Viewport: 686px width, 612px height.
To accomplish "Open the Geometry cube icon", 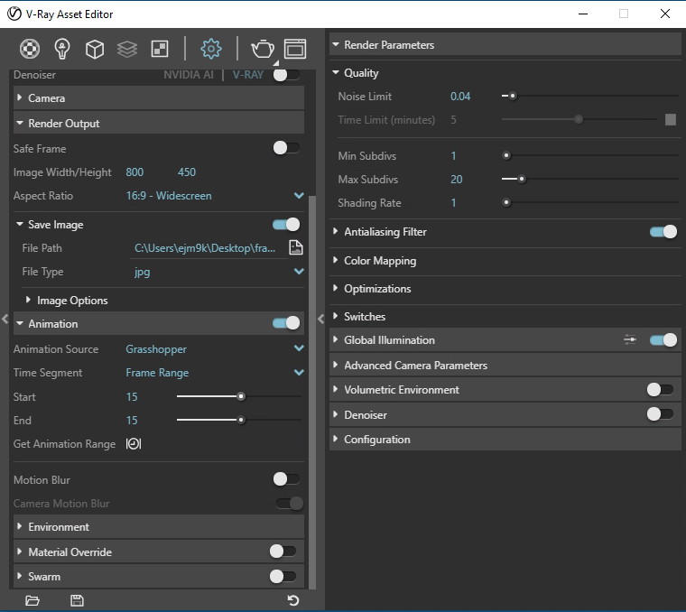I will coord(95,49).
